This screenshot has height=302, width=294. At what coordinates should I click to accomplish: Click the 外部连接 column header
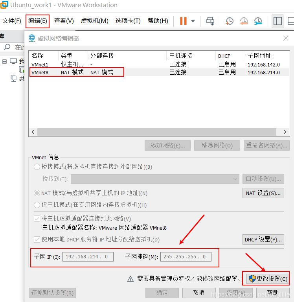(127, 56)
